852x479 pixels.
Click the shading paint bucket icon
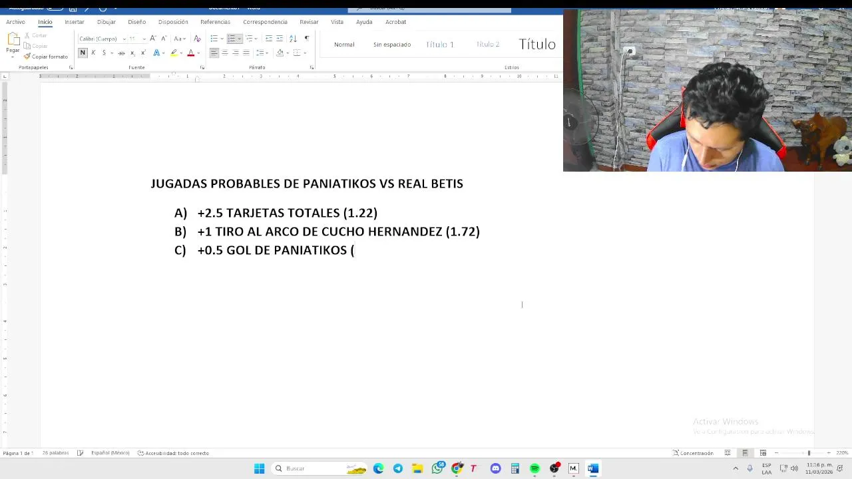point(280,53)
